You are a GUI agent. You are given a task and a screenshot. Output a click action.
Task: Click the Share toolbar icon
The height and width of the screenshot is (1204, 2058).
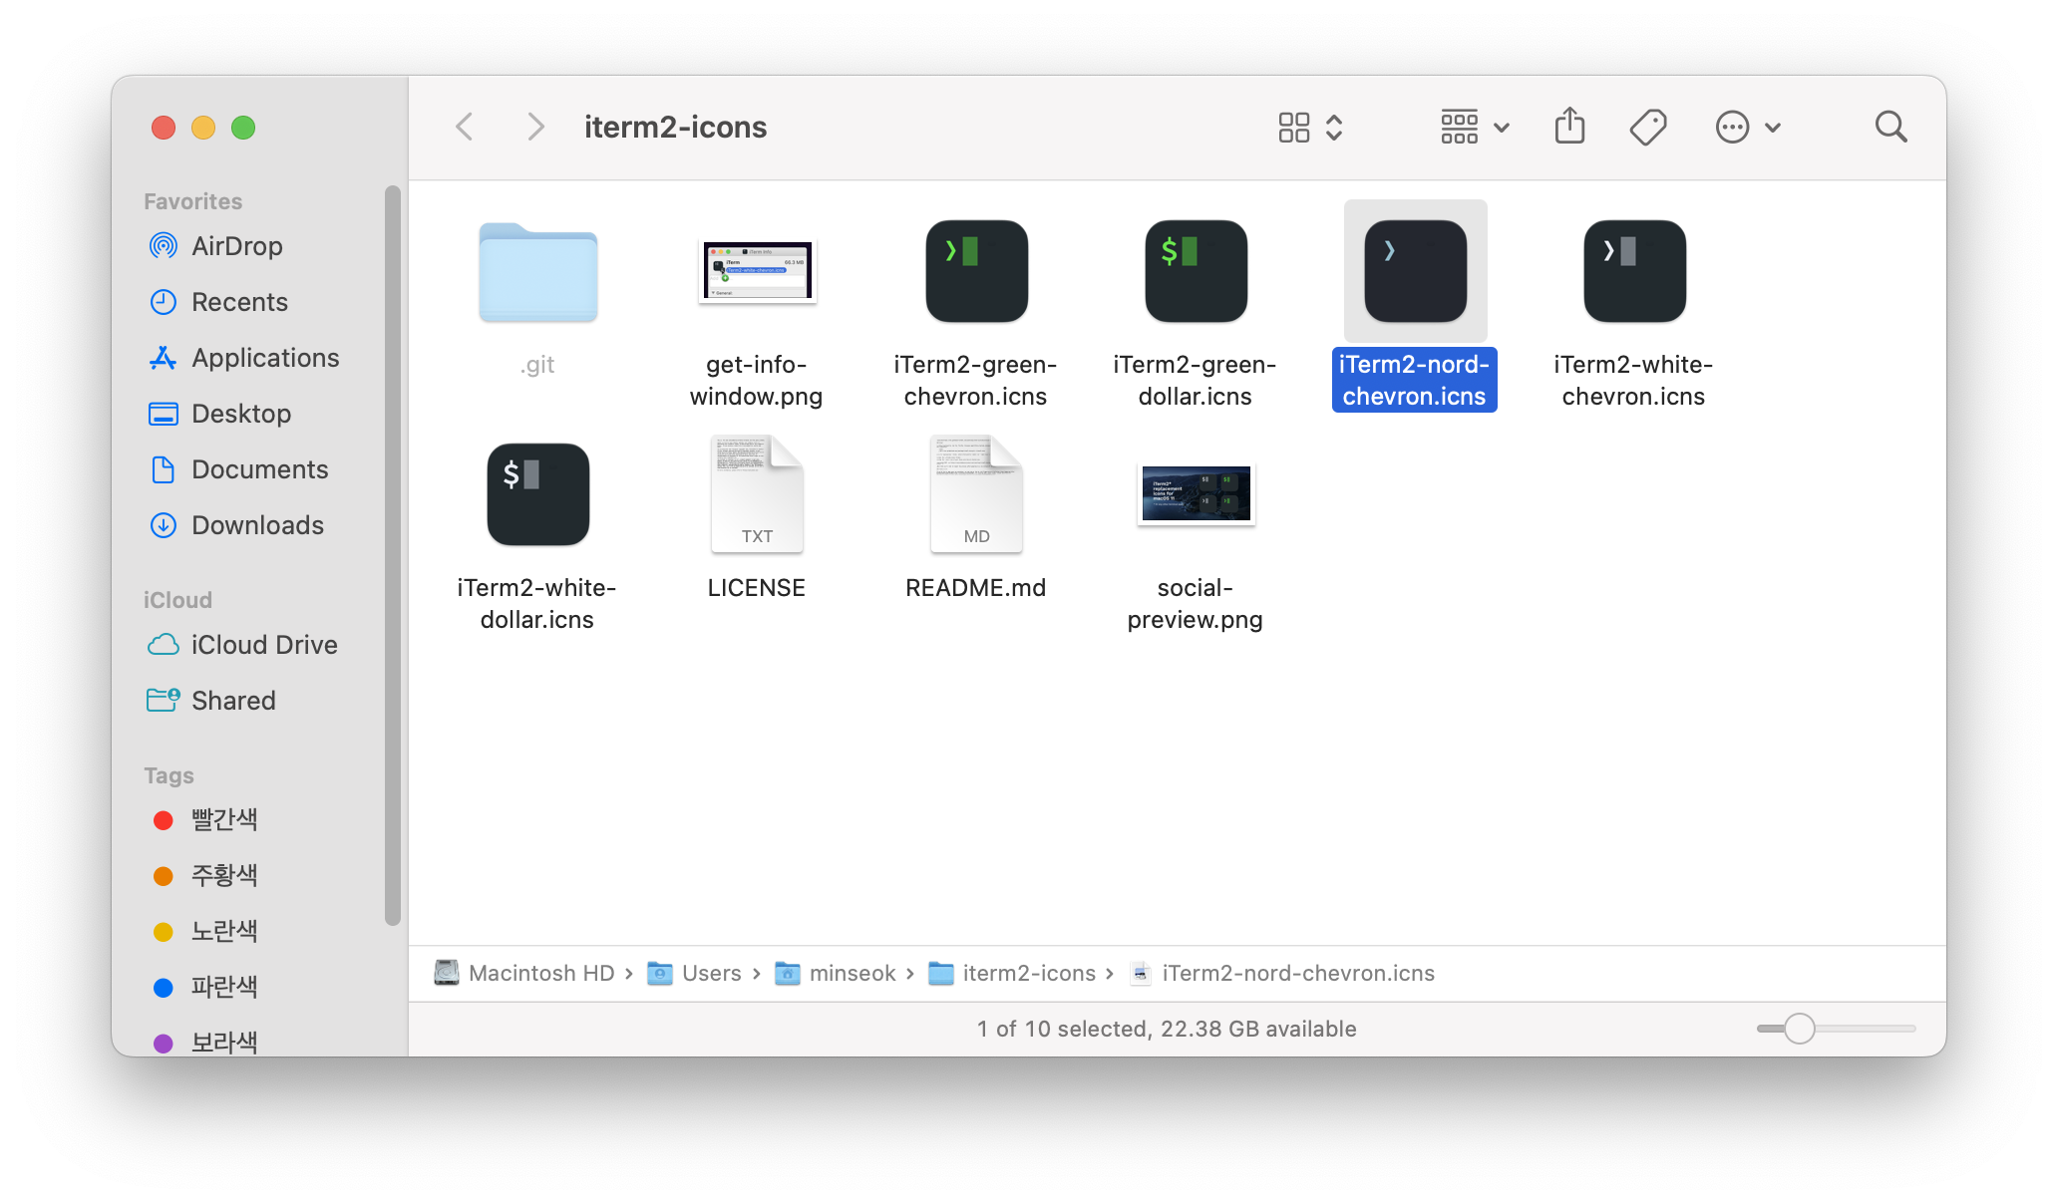(1569, 126)
